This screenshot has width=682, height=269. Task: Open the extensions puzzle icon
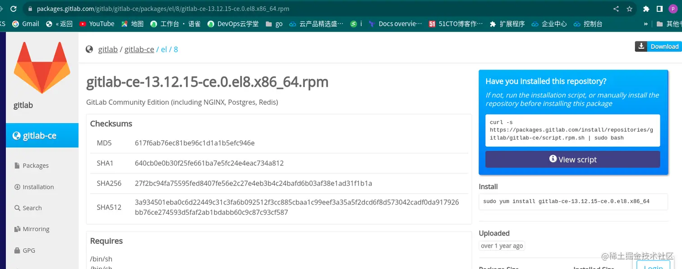(x=646, y=9)
